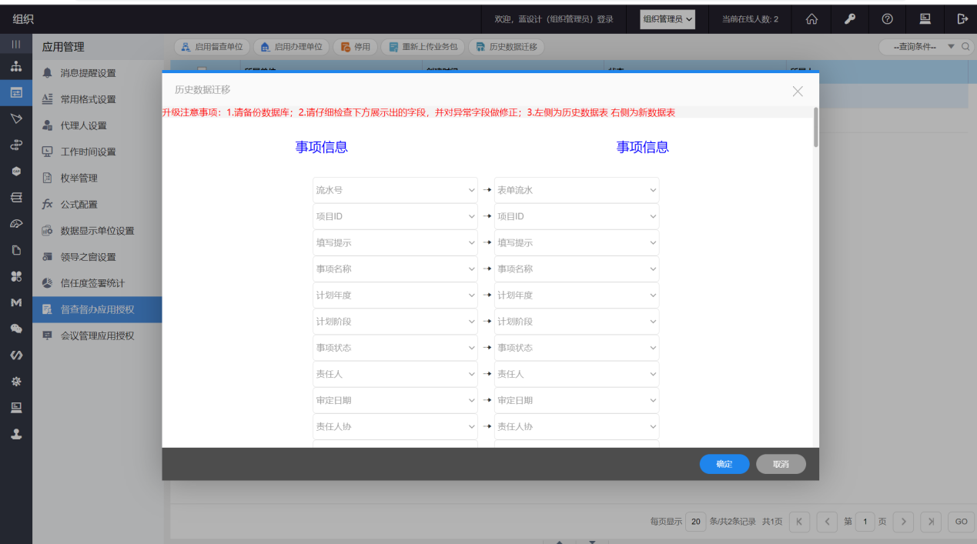Image resolution: width=977 pixels, height=544 pixels.
Task: Click the home icon in top bar
Action: 811,19
